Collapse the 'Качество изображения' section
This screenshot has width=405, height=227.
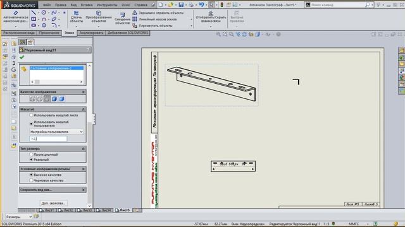pyautogui.click(x=83, y=92)
